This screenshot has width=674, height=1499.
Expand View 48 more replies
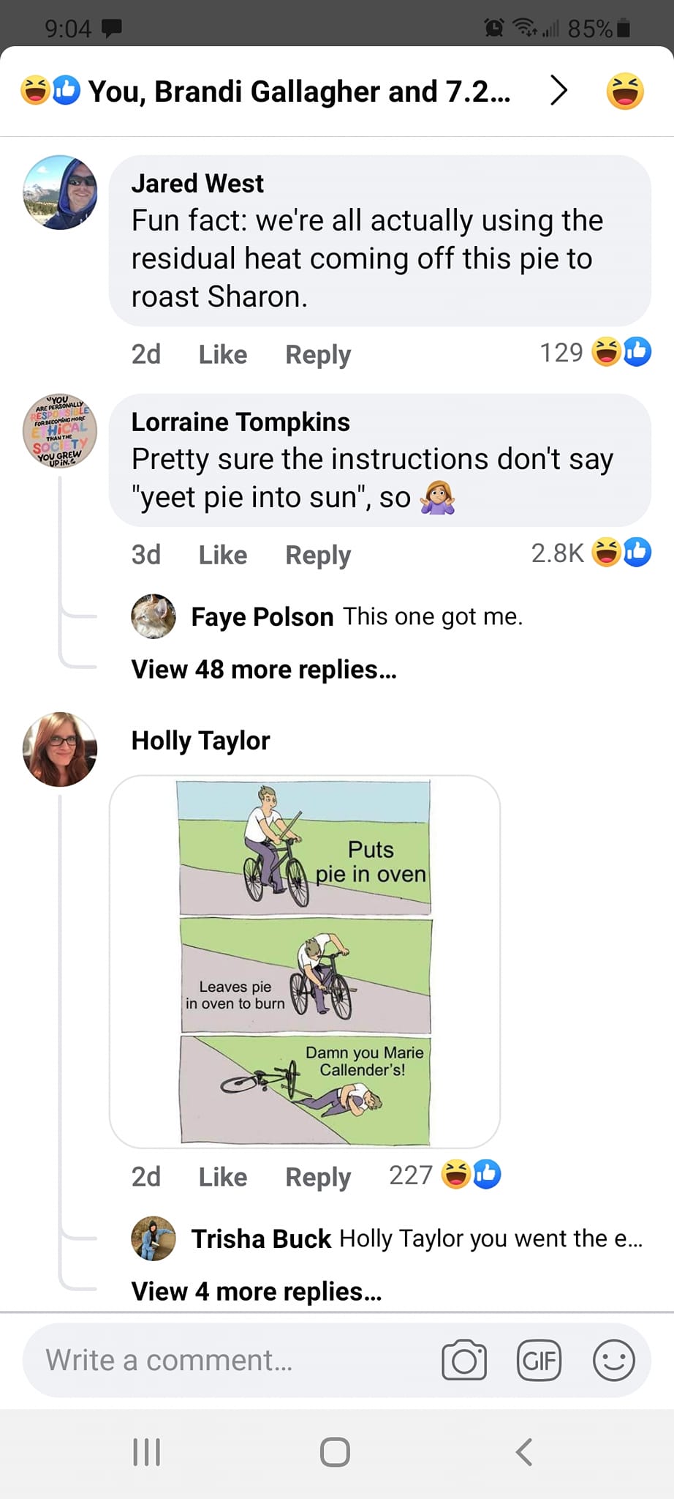tap(264, 670)
